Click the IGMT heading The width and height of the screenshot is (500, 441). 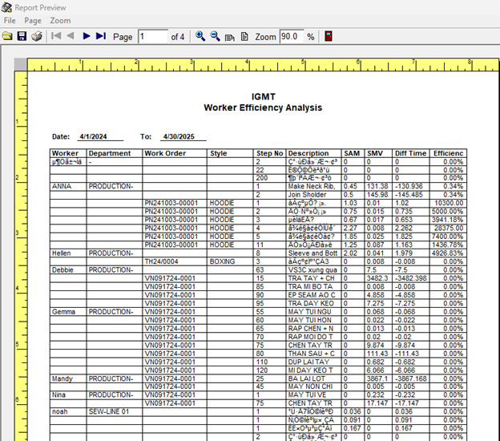263,97
